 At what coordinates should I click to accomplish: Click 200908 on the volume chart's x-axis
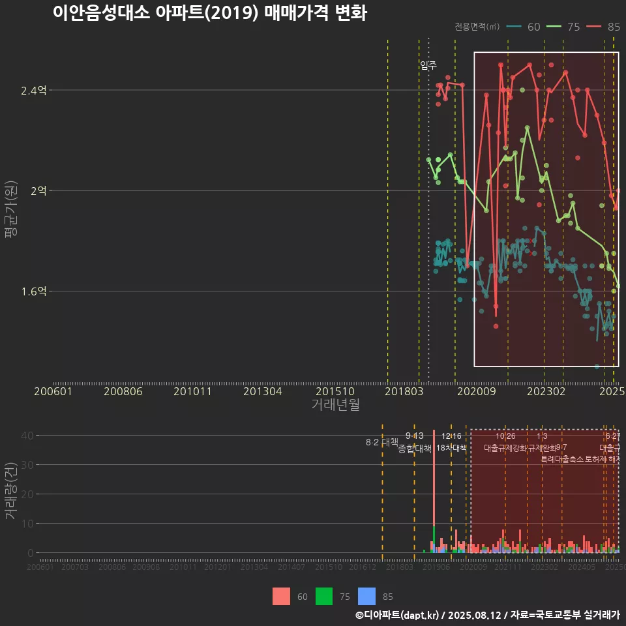coord(146,567)
